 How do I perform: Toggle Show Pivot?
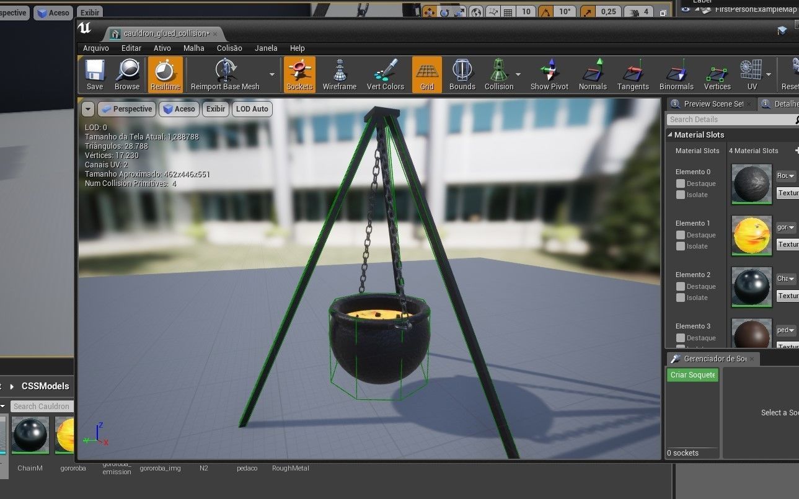tap(549, 75)
